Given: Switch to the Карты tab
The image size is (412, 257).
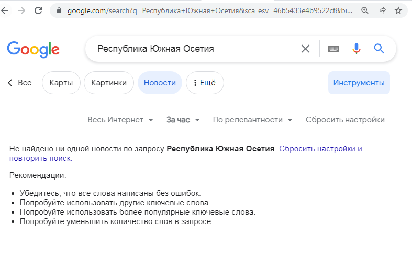Looking at the screenshot, I should click(61, 83).
